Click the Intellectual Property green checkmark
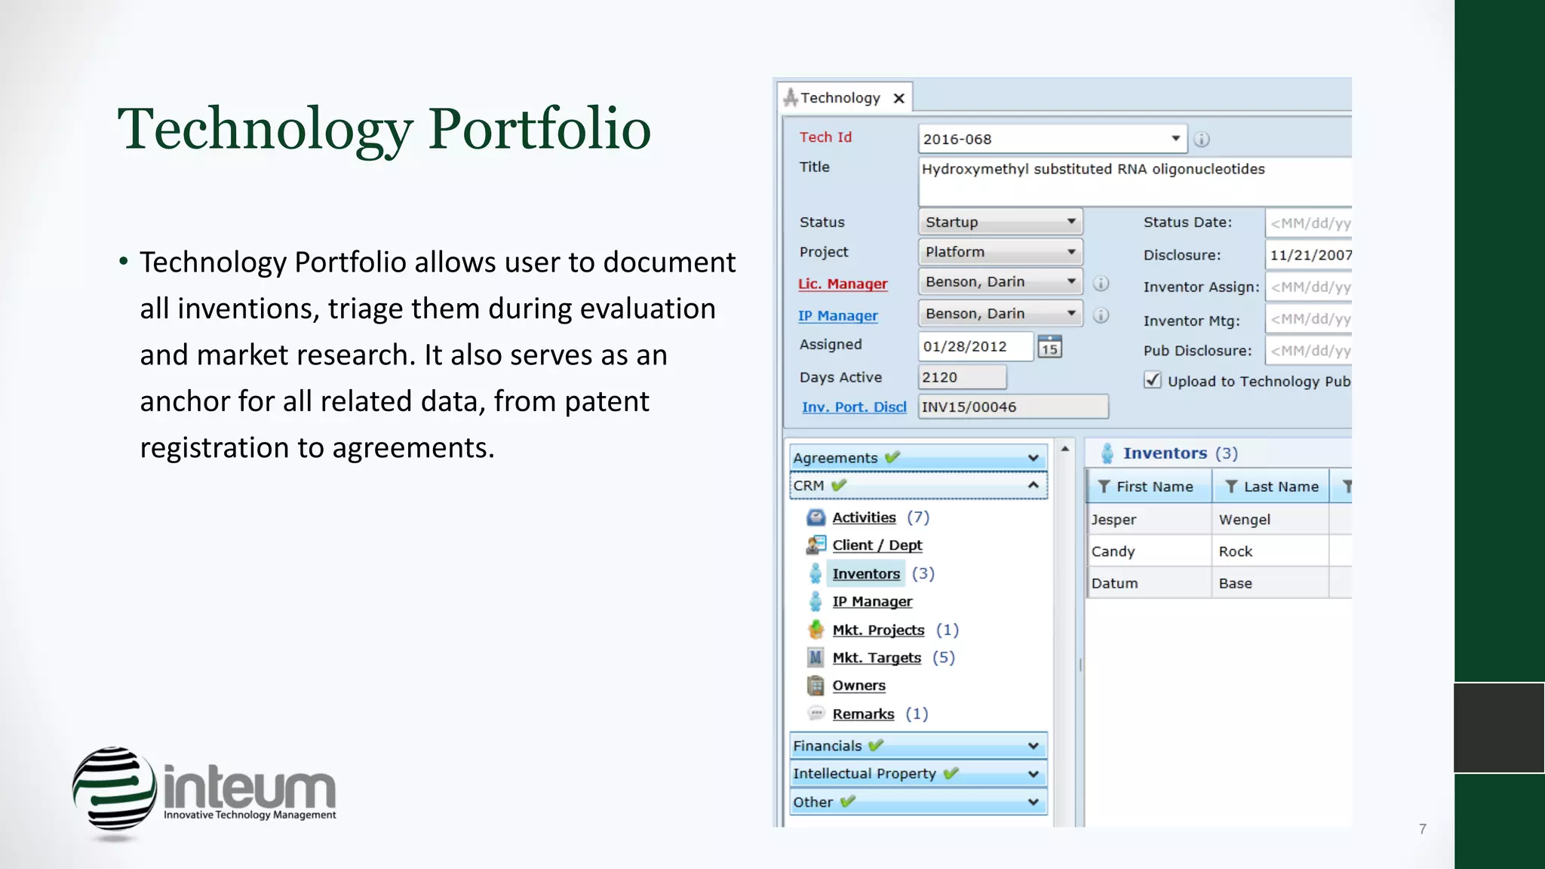Viewport: 1545px width, 869px height. (951, 773)
